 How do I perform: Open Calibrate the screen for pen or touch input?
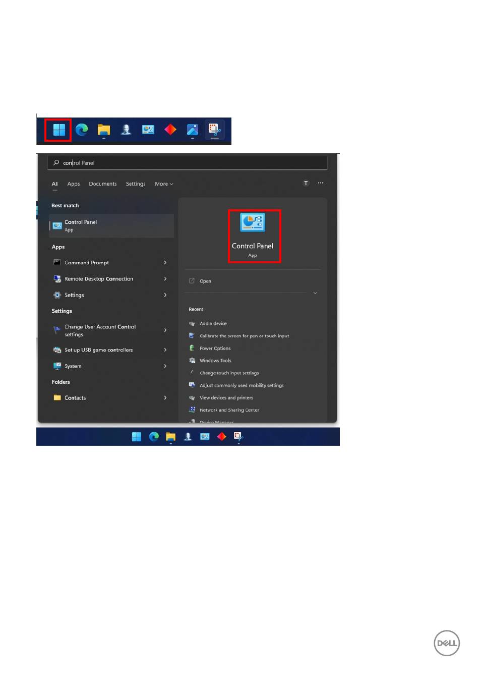click(x=245, y=336)
